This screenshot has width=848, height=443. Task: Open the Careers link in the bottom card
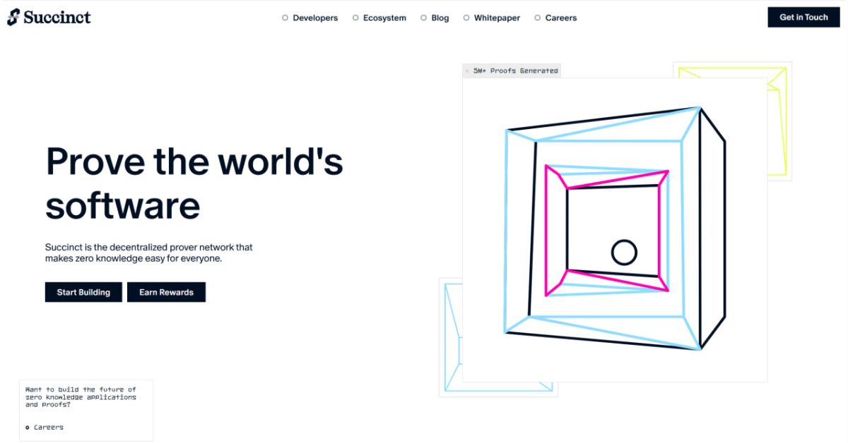45,427
